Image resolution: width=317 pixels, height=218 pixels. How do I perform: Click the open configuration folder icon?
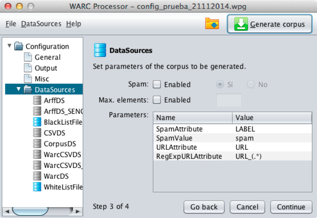coord(212,24)
